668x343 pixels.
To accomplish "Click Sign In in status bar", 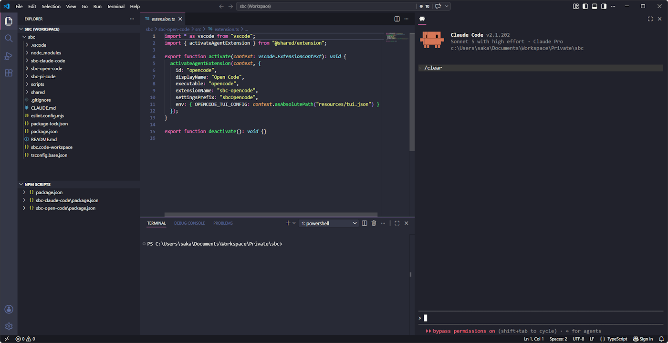I will [x=643, y=339].
